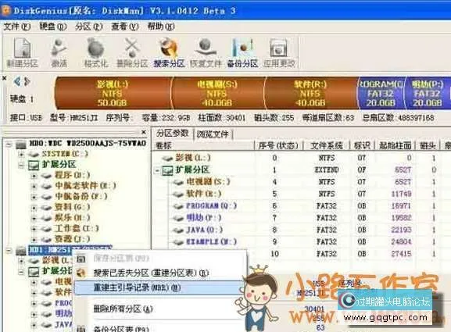
Task: Click the icon beside 搜索已丢失分区 in context menu
Action: [x=81, y=273]
